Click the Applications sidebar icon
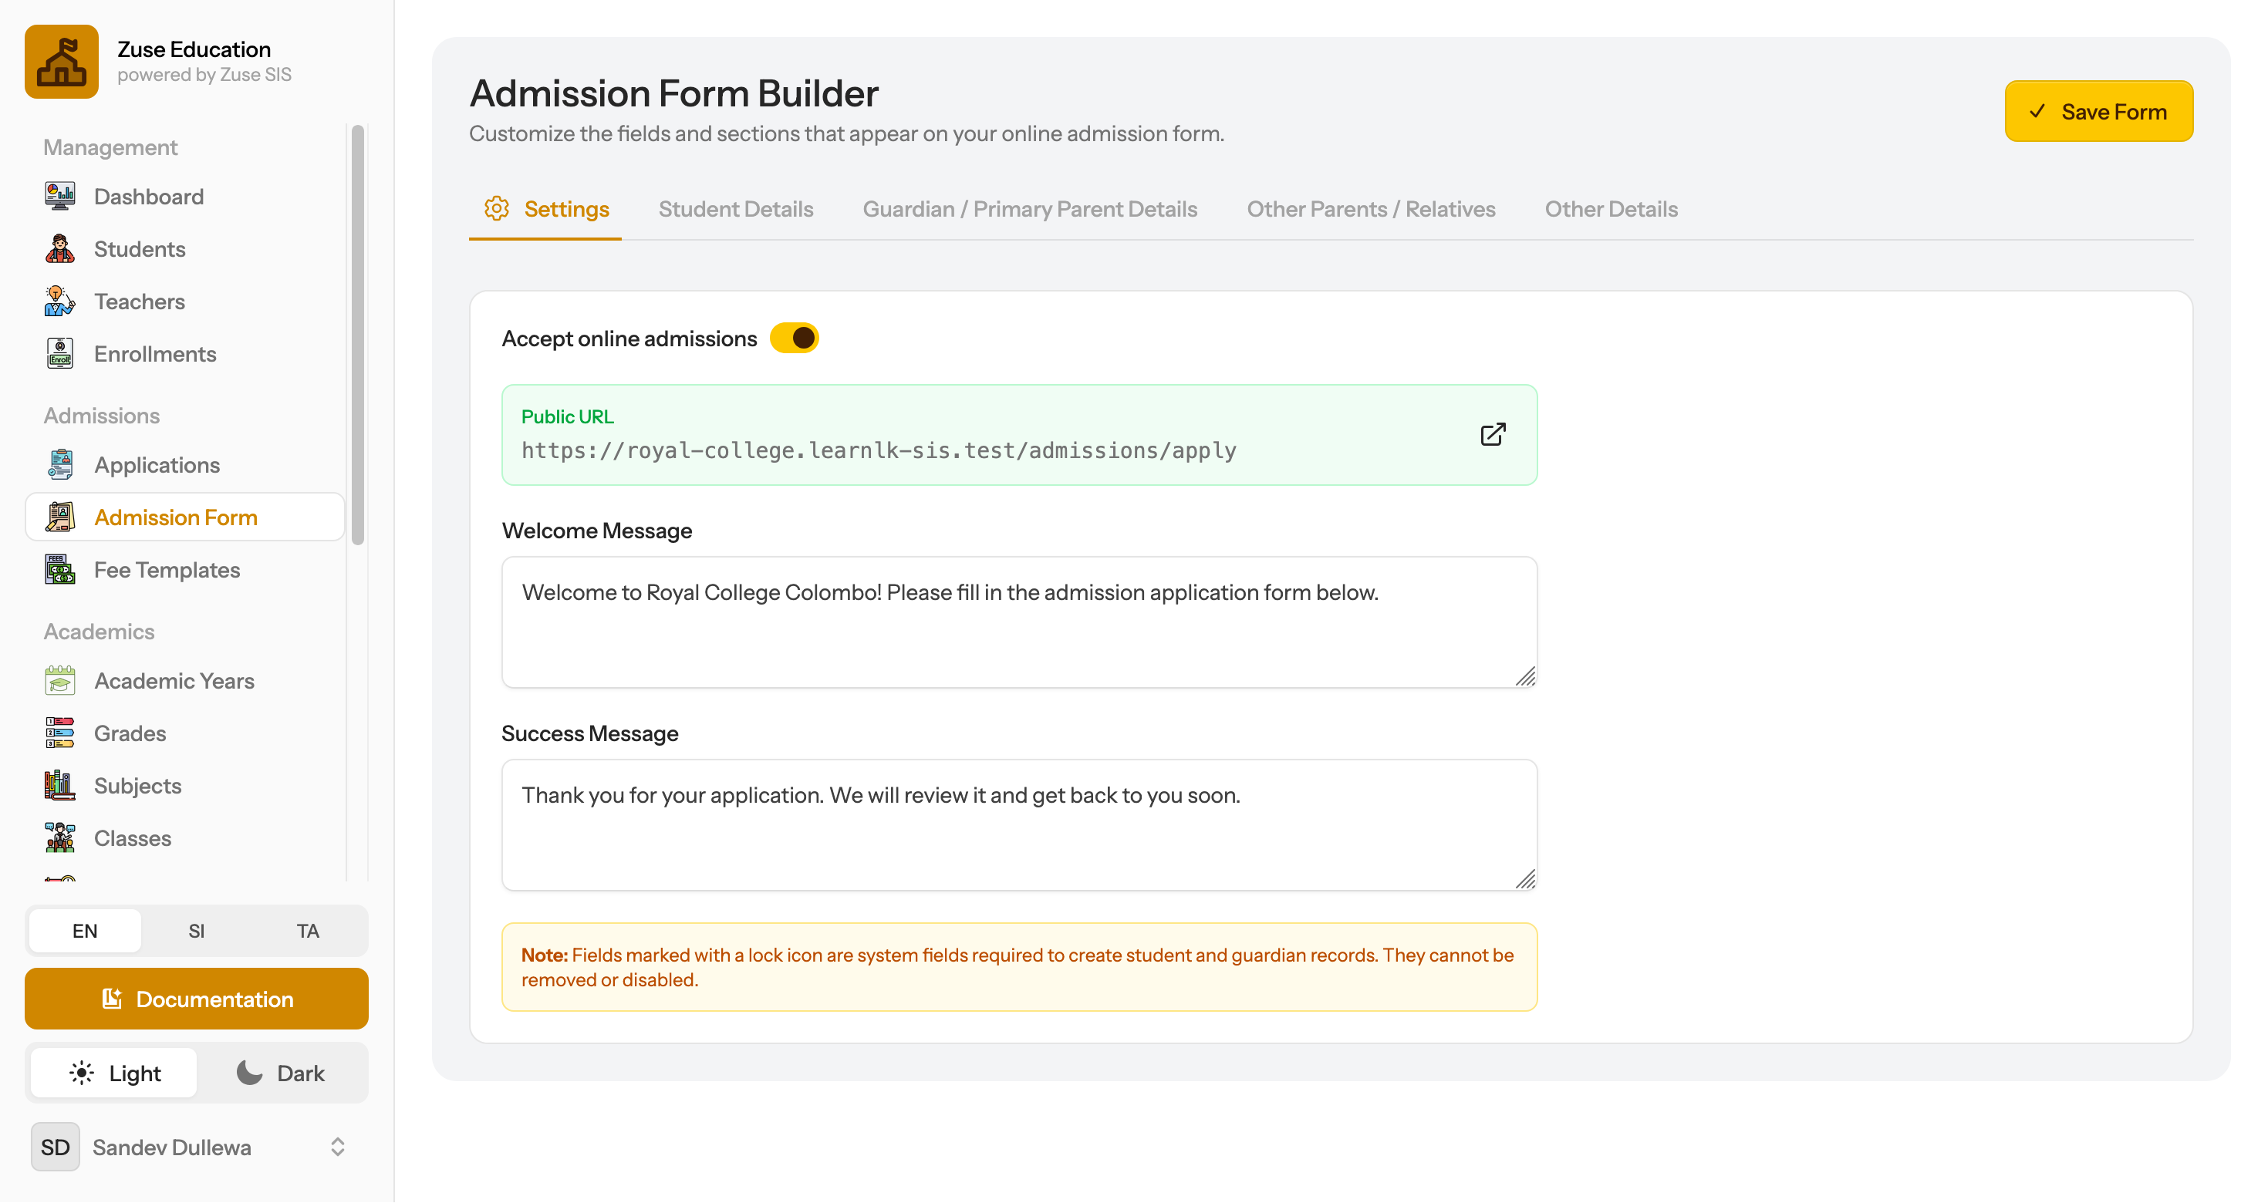The image size is (2268, 1203). [60, 465]
